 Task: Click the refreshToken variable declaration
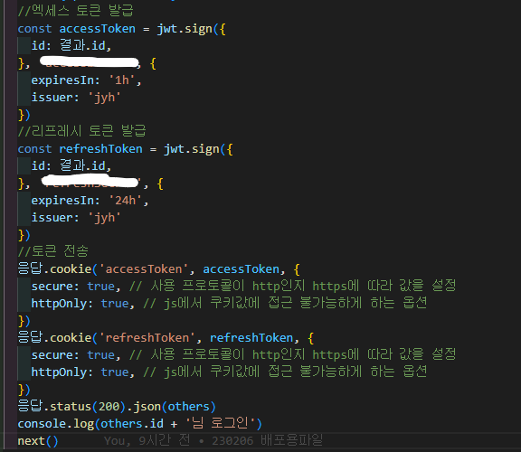pos(100,149)
